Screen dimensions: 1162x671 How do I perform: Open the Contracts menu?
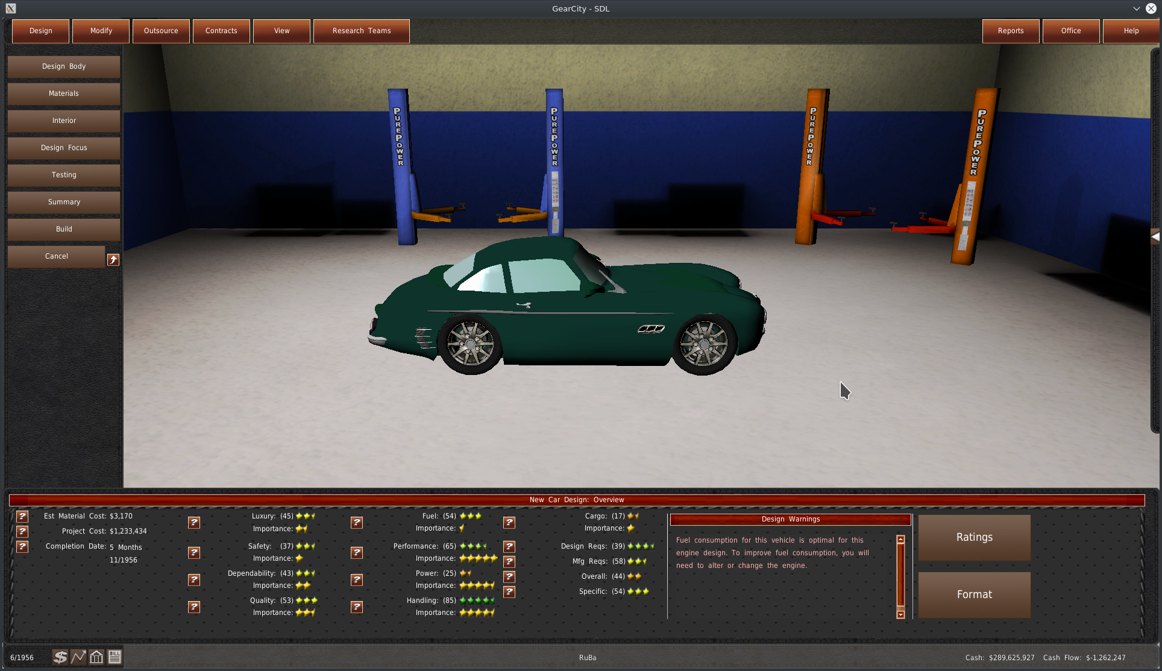coord(221,31)
